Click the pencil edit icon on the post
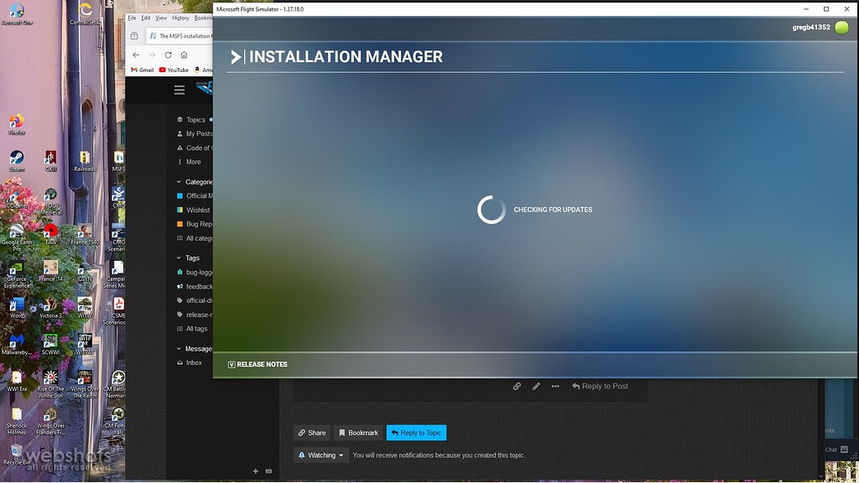The image size is (859, 483). tap(536, 387)
